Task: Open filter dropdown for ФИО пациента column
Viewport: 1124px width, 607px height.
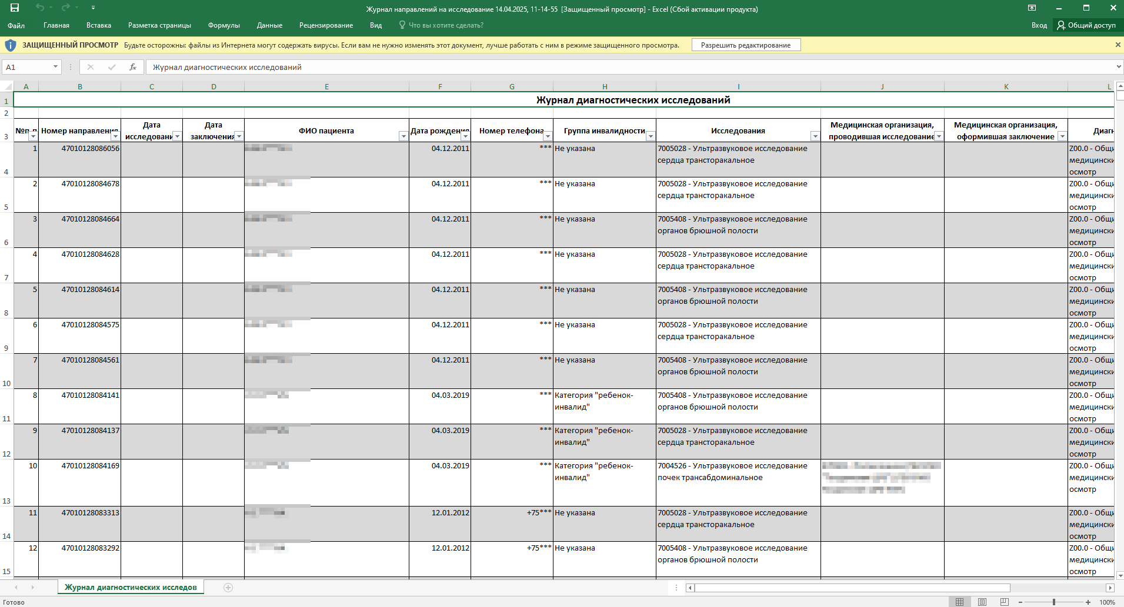Action: (403, 136)
